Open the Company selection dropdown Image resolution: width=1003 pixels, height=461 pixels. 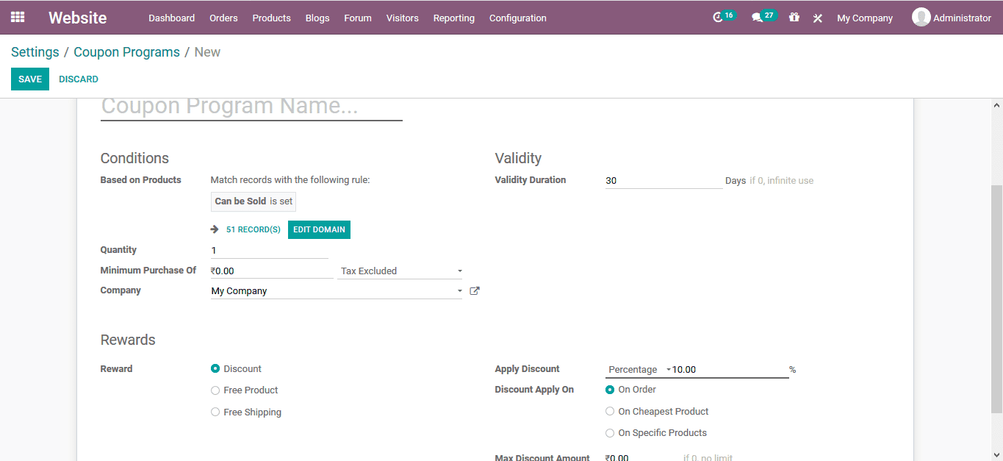pos(459,290)
